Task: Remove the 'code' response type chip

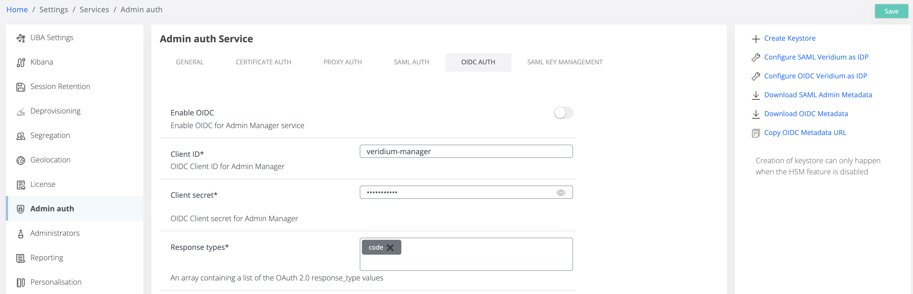Action: pos(391,247)
